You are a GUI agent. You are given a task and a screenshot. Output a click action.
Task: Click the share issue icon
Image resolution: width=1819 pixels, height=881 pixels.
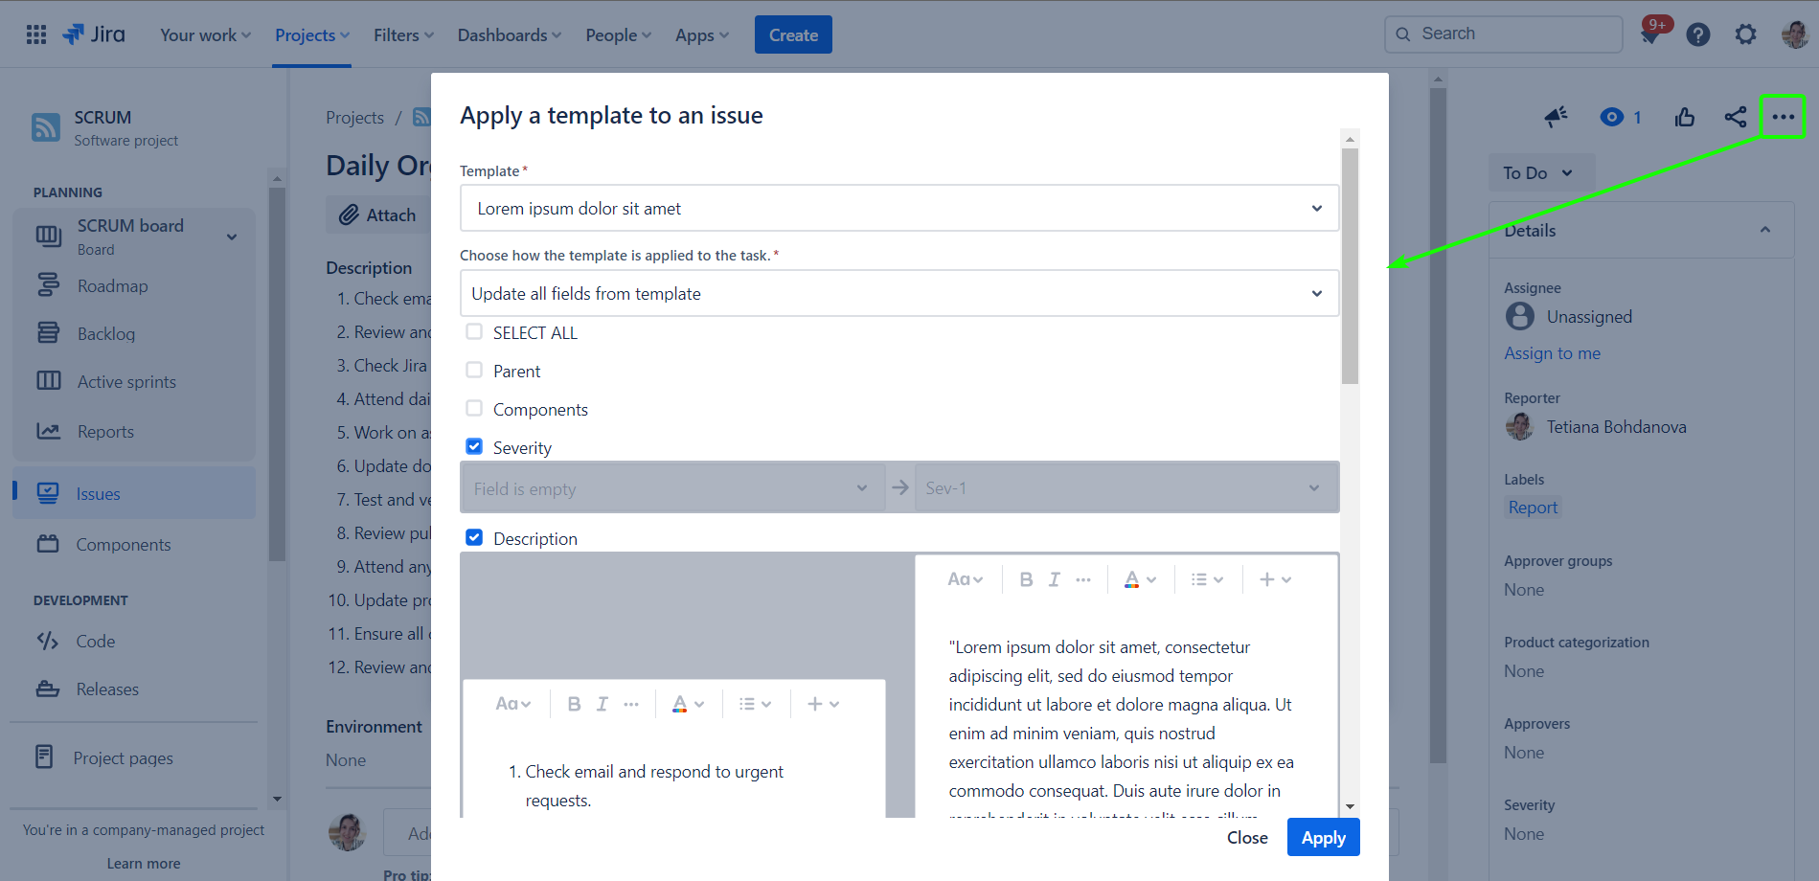pyautogui.click(x=1735, y=117)
